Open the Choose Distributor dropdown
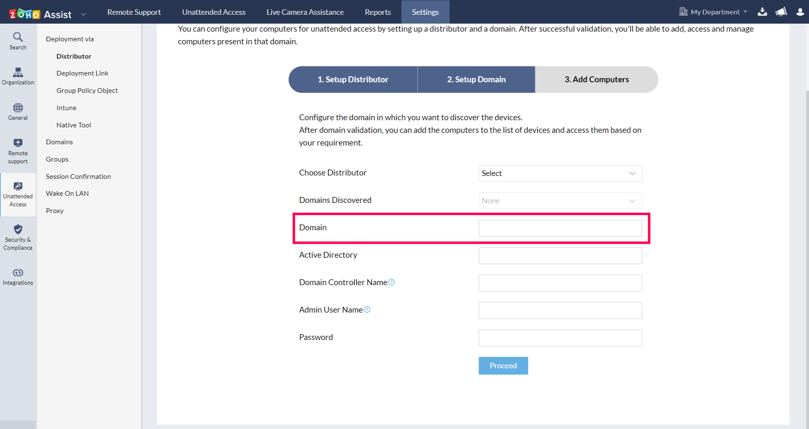Viewport: 809px width, 429px height. pos(560,173)
